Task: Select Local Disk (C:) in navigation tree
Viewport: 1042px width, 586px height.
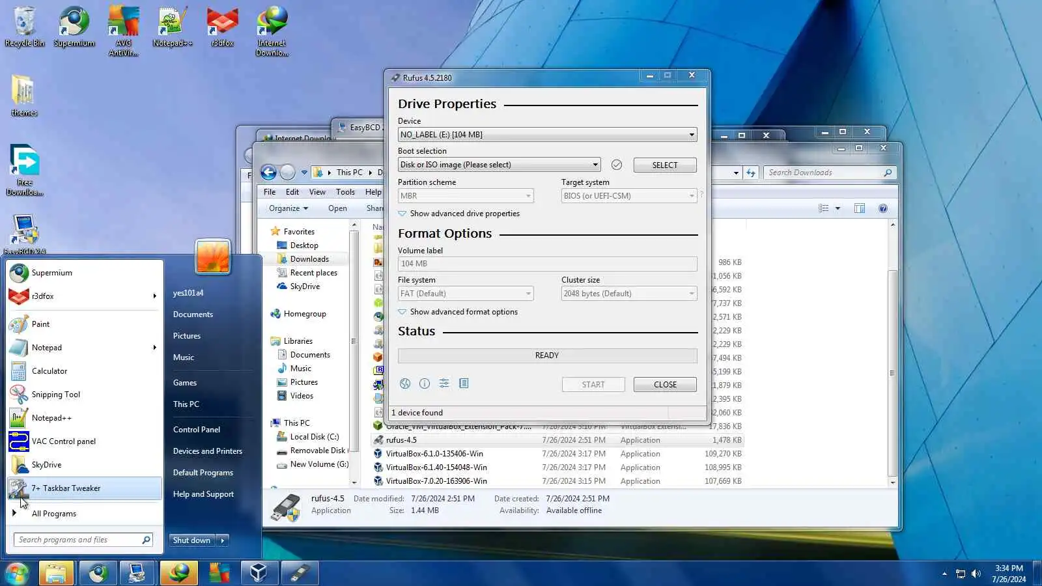Action: point(314,437)
